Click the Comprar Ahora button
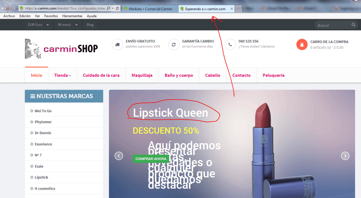Screen dimensions: 361x198 click(x=151, y=159)
